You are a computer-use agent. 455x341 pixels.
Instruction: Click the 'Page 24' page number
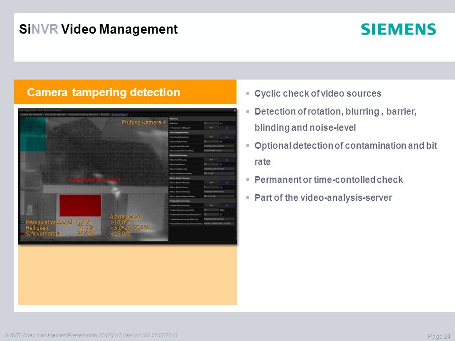click(x=439, y=336)
